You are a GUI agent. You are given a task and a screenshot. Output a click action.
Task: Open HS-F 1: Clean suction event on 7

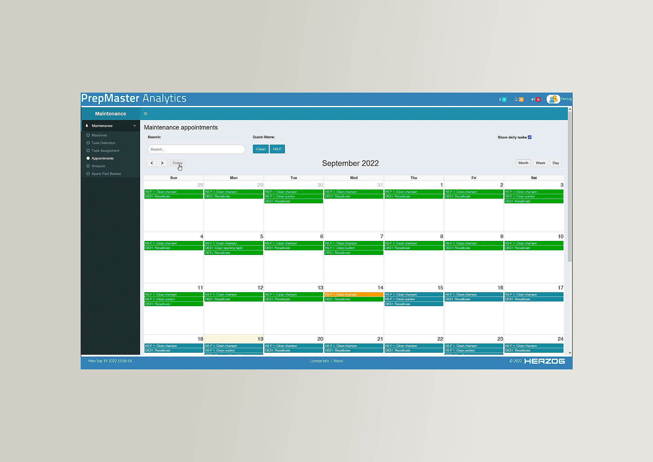[354, 248]
